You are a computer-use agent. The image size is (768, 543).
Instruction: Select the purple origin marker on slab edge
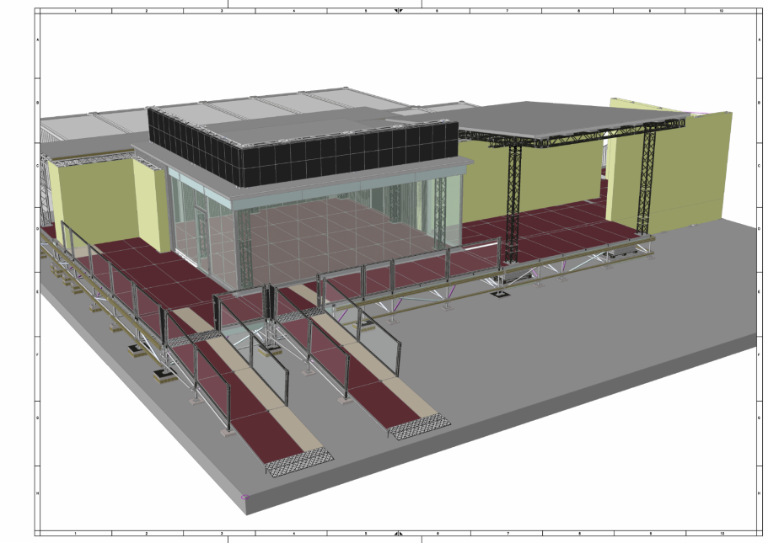click(245, 497)
